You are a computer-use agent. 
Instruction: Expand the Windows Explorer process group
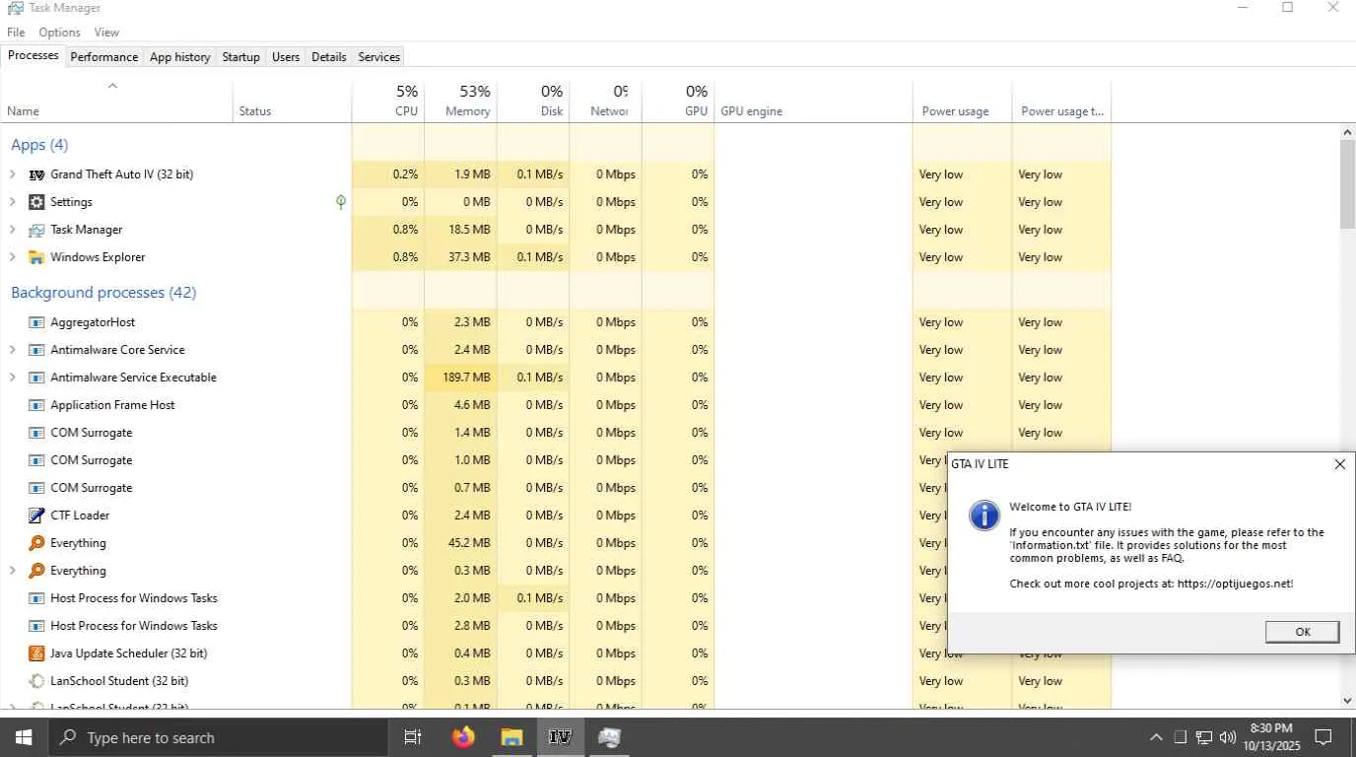[12, 257]
